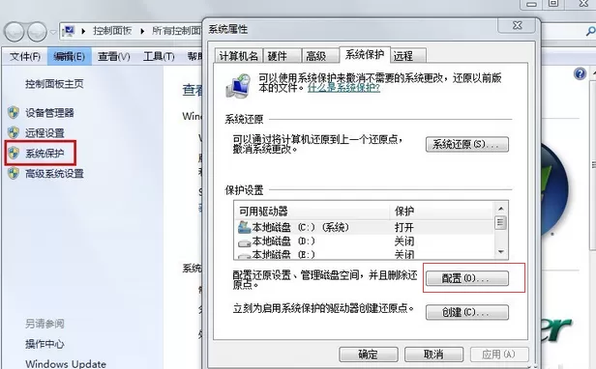Click the shield icon beside 系统保护
596x369 pixels.
[14, 153]
